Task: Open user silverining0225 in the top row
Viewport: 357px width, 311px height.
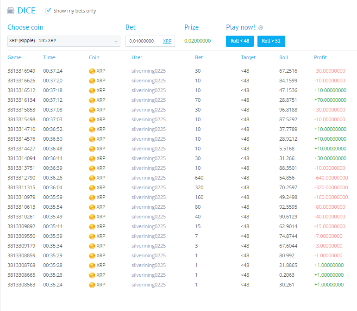Action: (148, 71)
